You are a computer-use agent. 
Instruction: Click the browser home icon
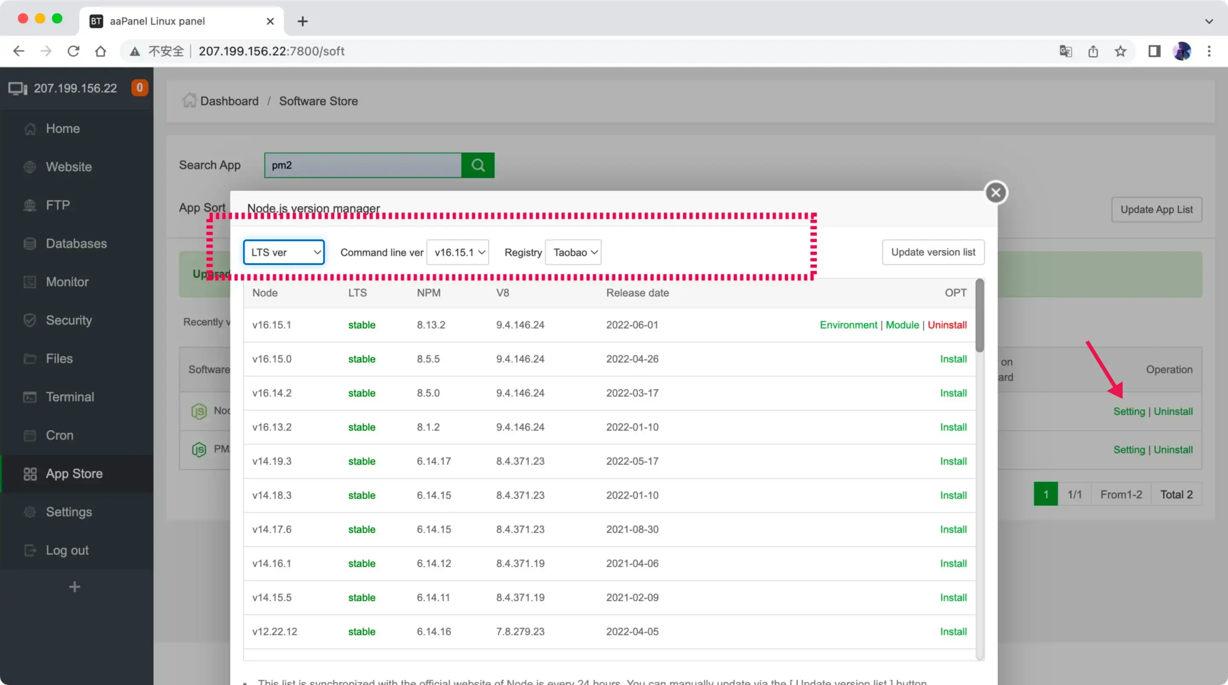click(101, 51)
